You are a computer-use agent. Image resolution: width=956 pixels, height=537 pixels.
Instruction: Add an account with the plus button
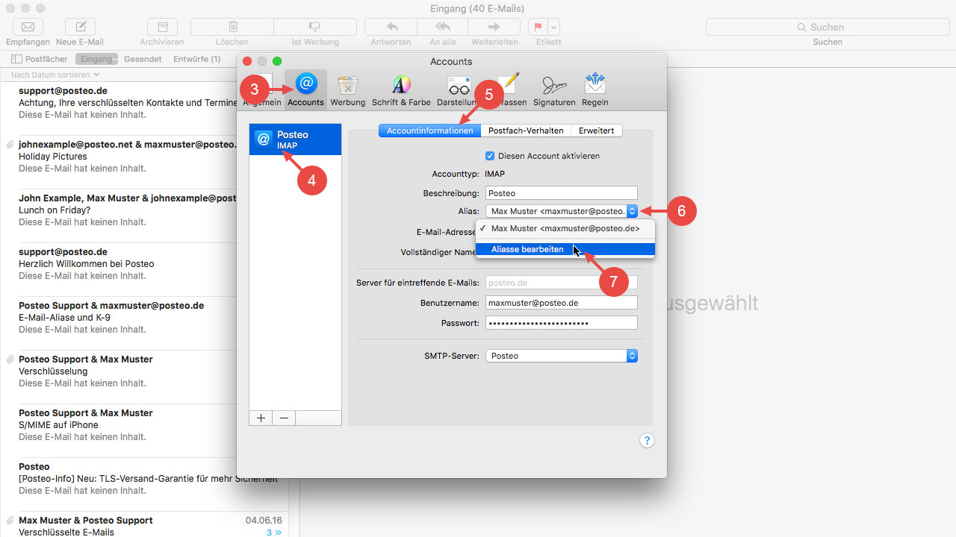(x=261, y=418)
